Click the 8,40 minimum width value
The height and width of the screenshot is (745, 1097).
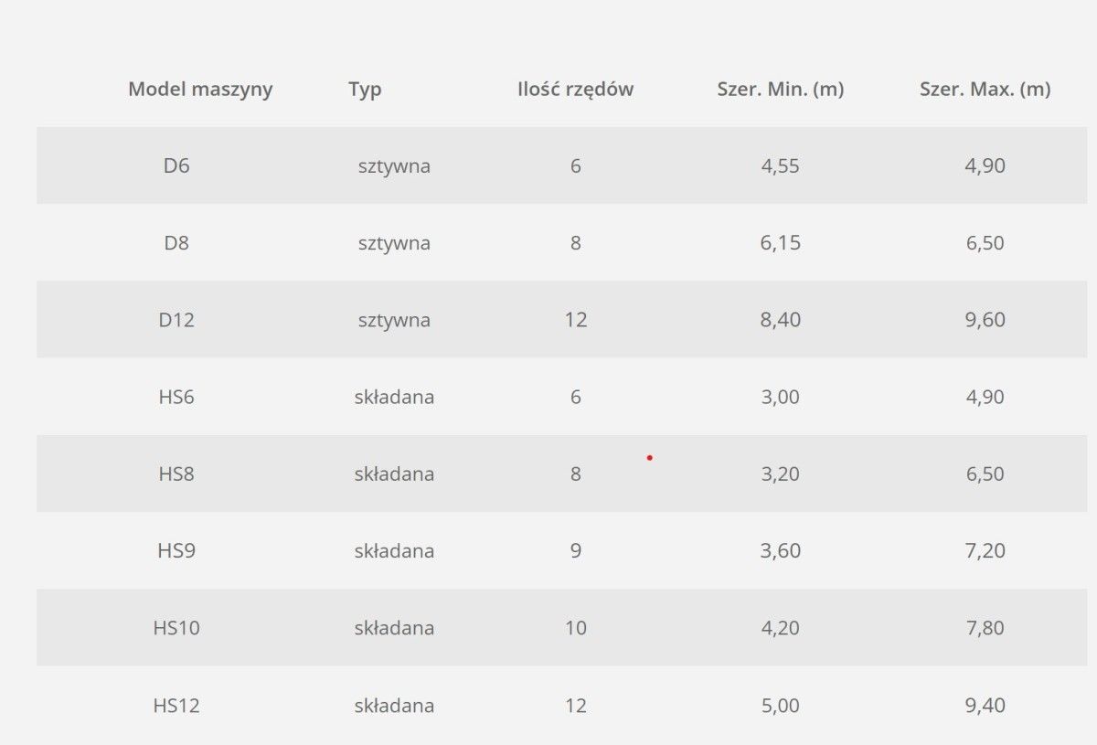[780, 320]
